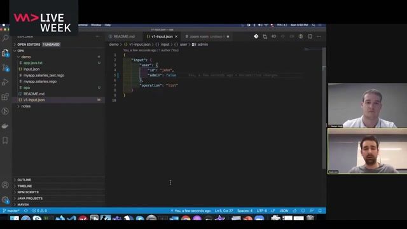The image size is (407, 229).
Task: Switch to the v1-input.json tab
Action: (x=162, y=37)
